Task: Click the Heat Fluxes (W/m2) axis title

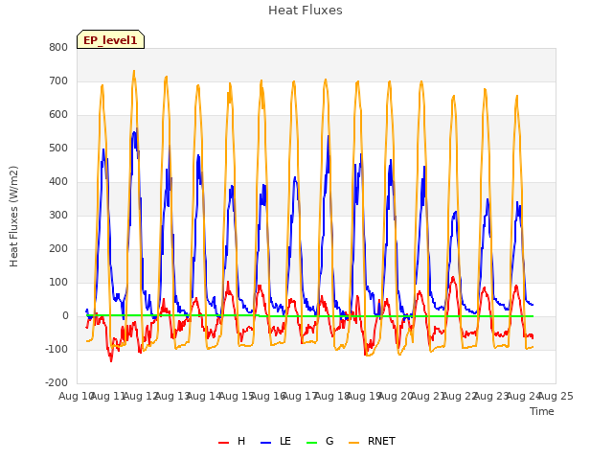Action: [x=13, y=217]
